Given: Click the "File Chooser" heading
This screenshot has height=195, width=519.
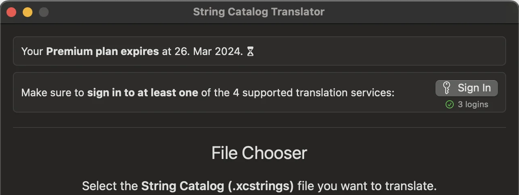Looking at the screenshot, I should (259, 153).
